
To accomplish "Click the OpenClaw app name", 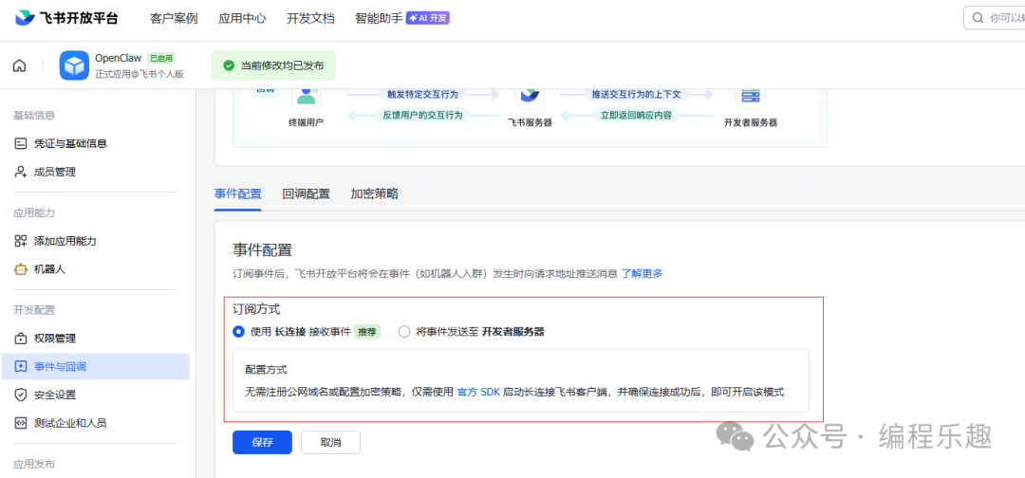I will (119, 58).
